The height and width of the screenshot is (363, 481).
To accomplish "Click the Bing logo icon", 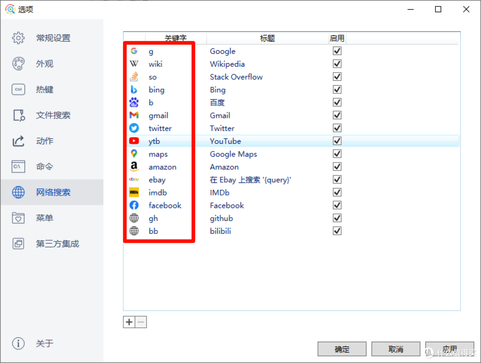I will coord(134,90).
